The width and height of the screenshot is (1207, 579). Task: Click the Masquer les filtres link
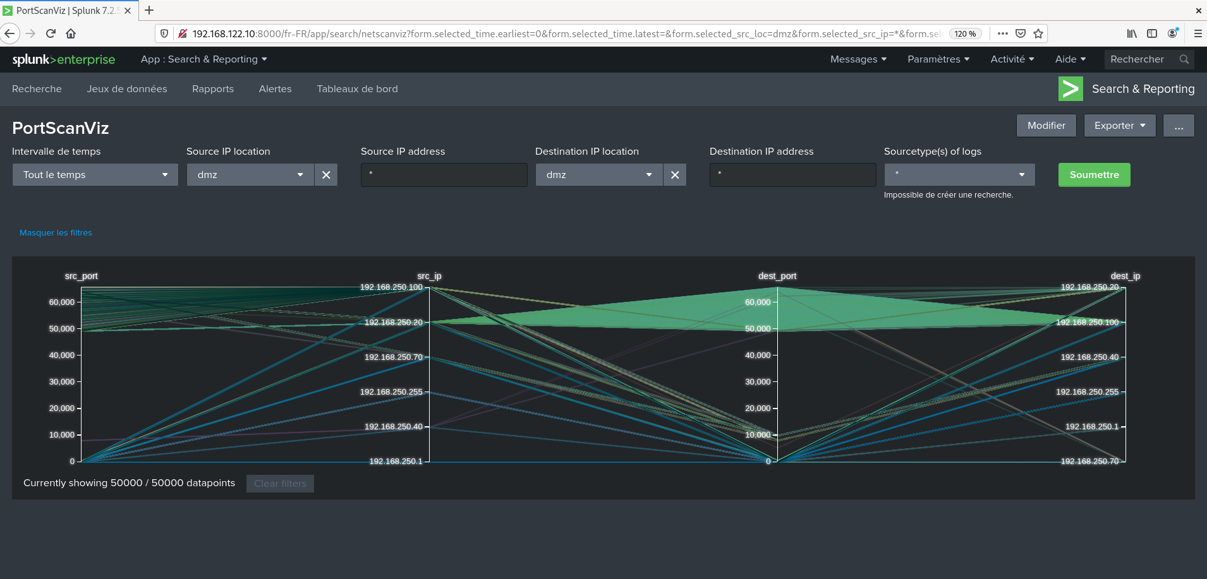pos(56,233)
